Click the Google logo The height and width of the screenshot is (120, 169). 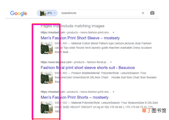(19, 13)
